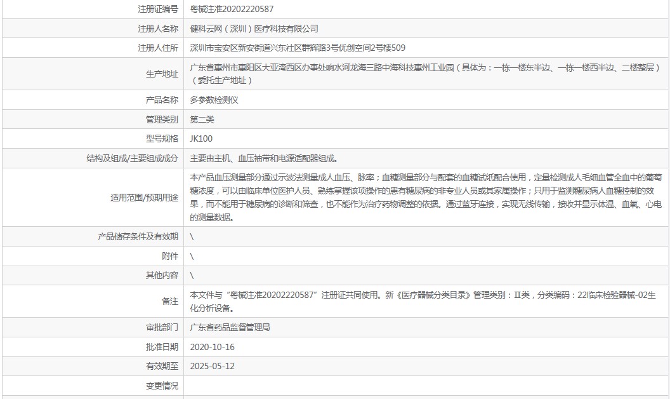Select approval date 2020-10-16
This screenshot has height=399, width=670.
pyautogui.click(x=213, y=347)
